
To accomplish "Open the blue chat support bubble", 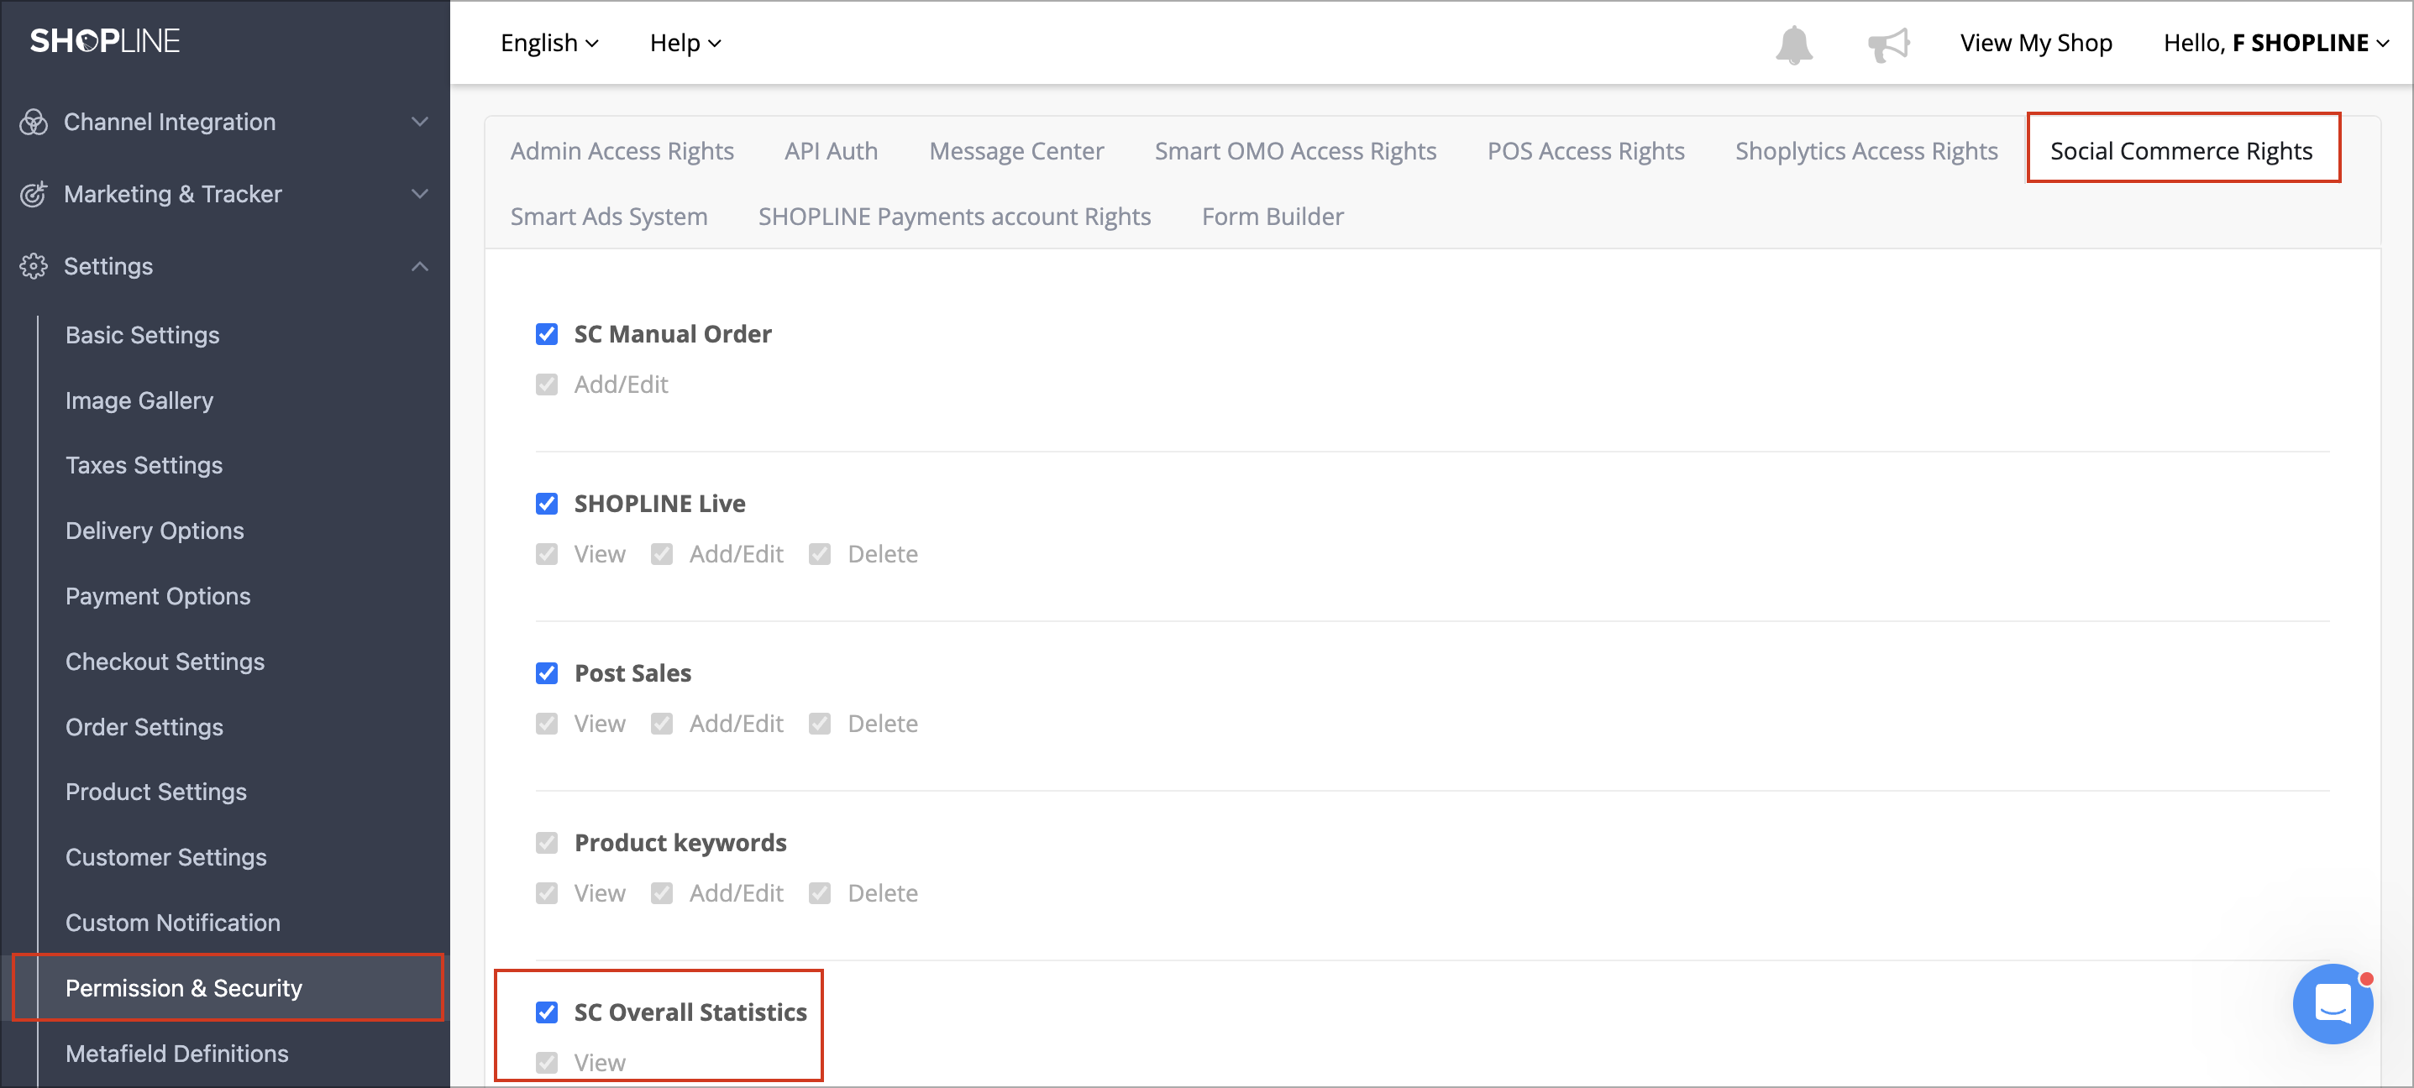I will (x=2332, y=1003).
